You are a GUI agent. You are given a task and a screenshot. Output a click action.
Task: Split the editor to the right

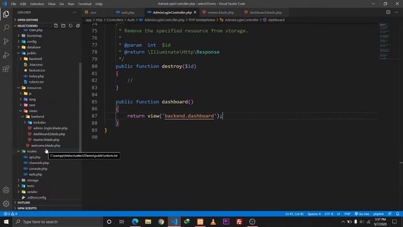(x=388, y=12)
